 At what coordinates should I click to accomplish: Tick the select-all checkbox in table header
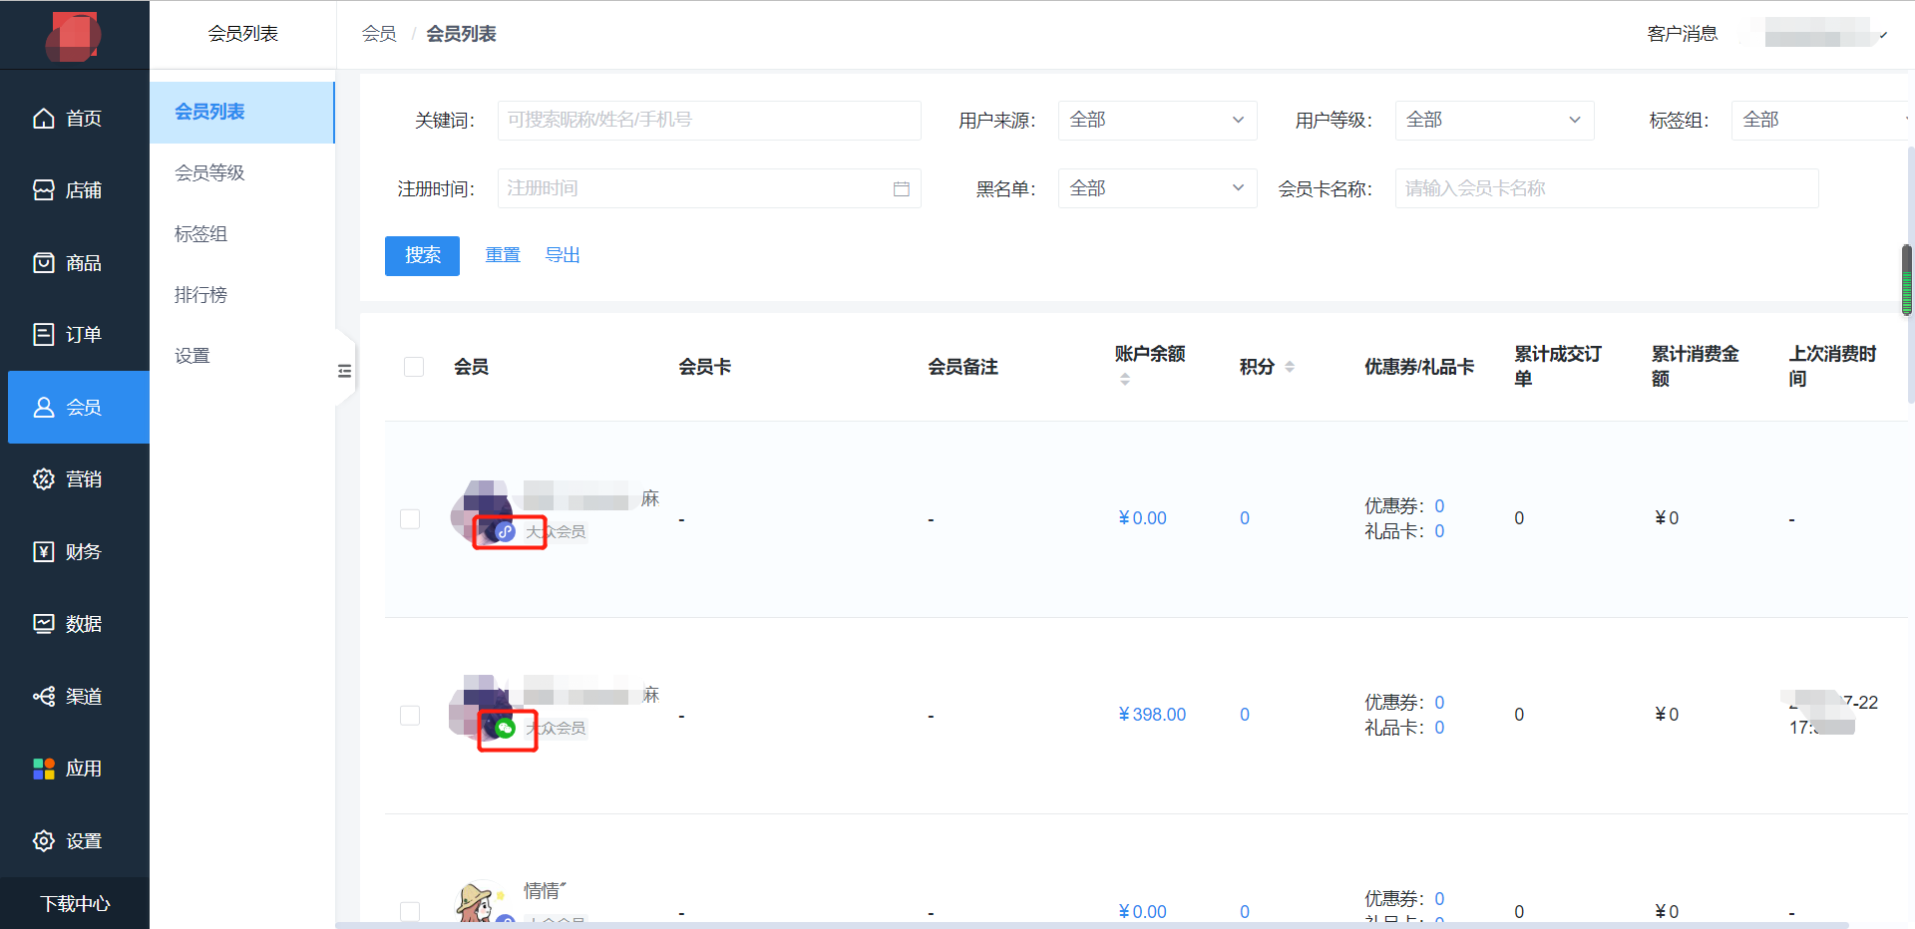(414, 367)
